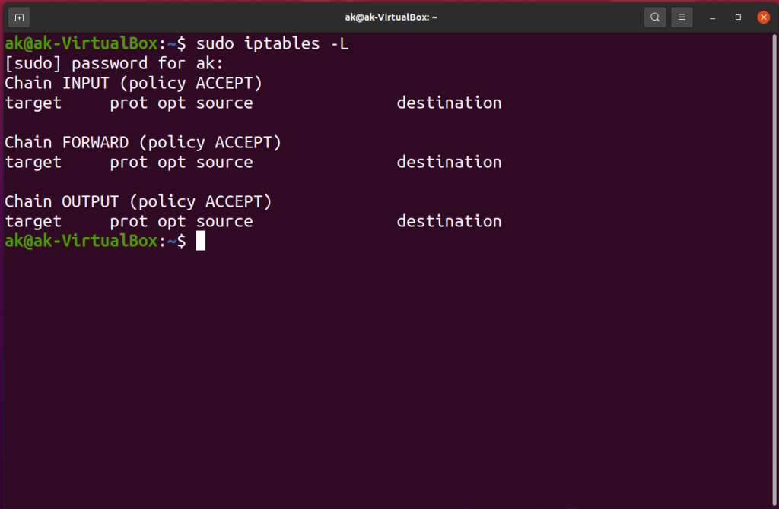Viewport: 779px width, 509px height.
Task: Place cursor at the blinking prompt cursor
Action: 200,241
